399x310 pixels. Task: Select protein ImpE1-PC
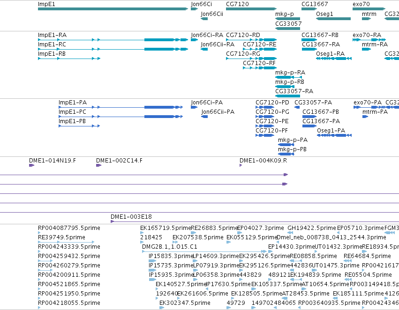pos(120,117)
